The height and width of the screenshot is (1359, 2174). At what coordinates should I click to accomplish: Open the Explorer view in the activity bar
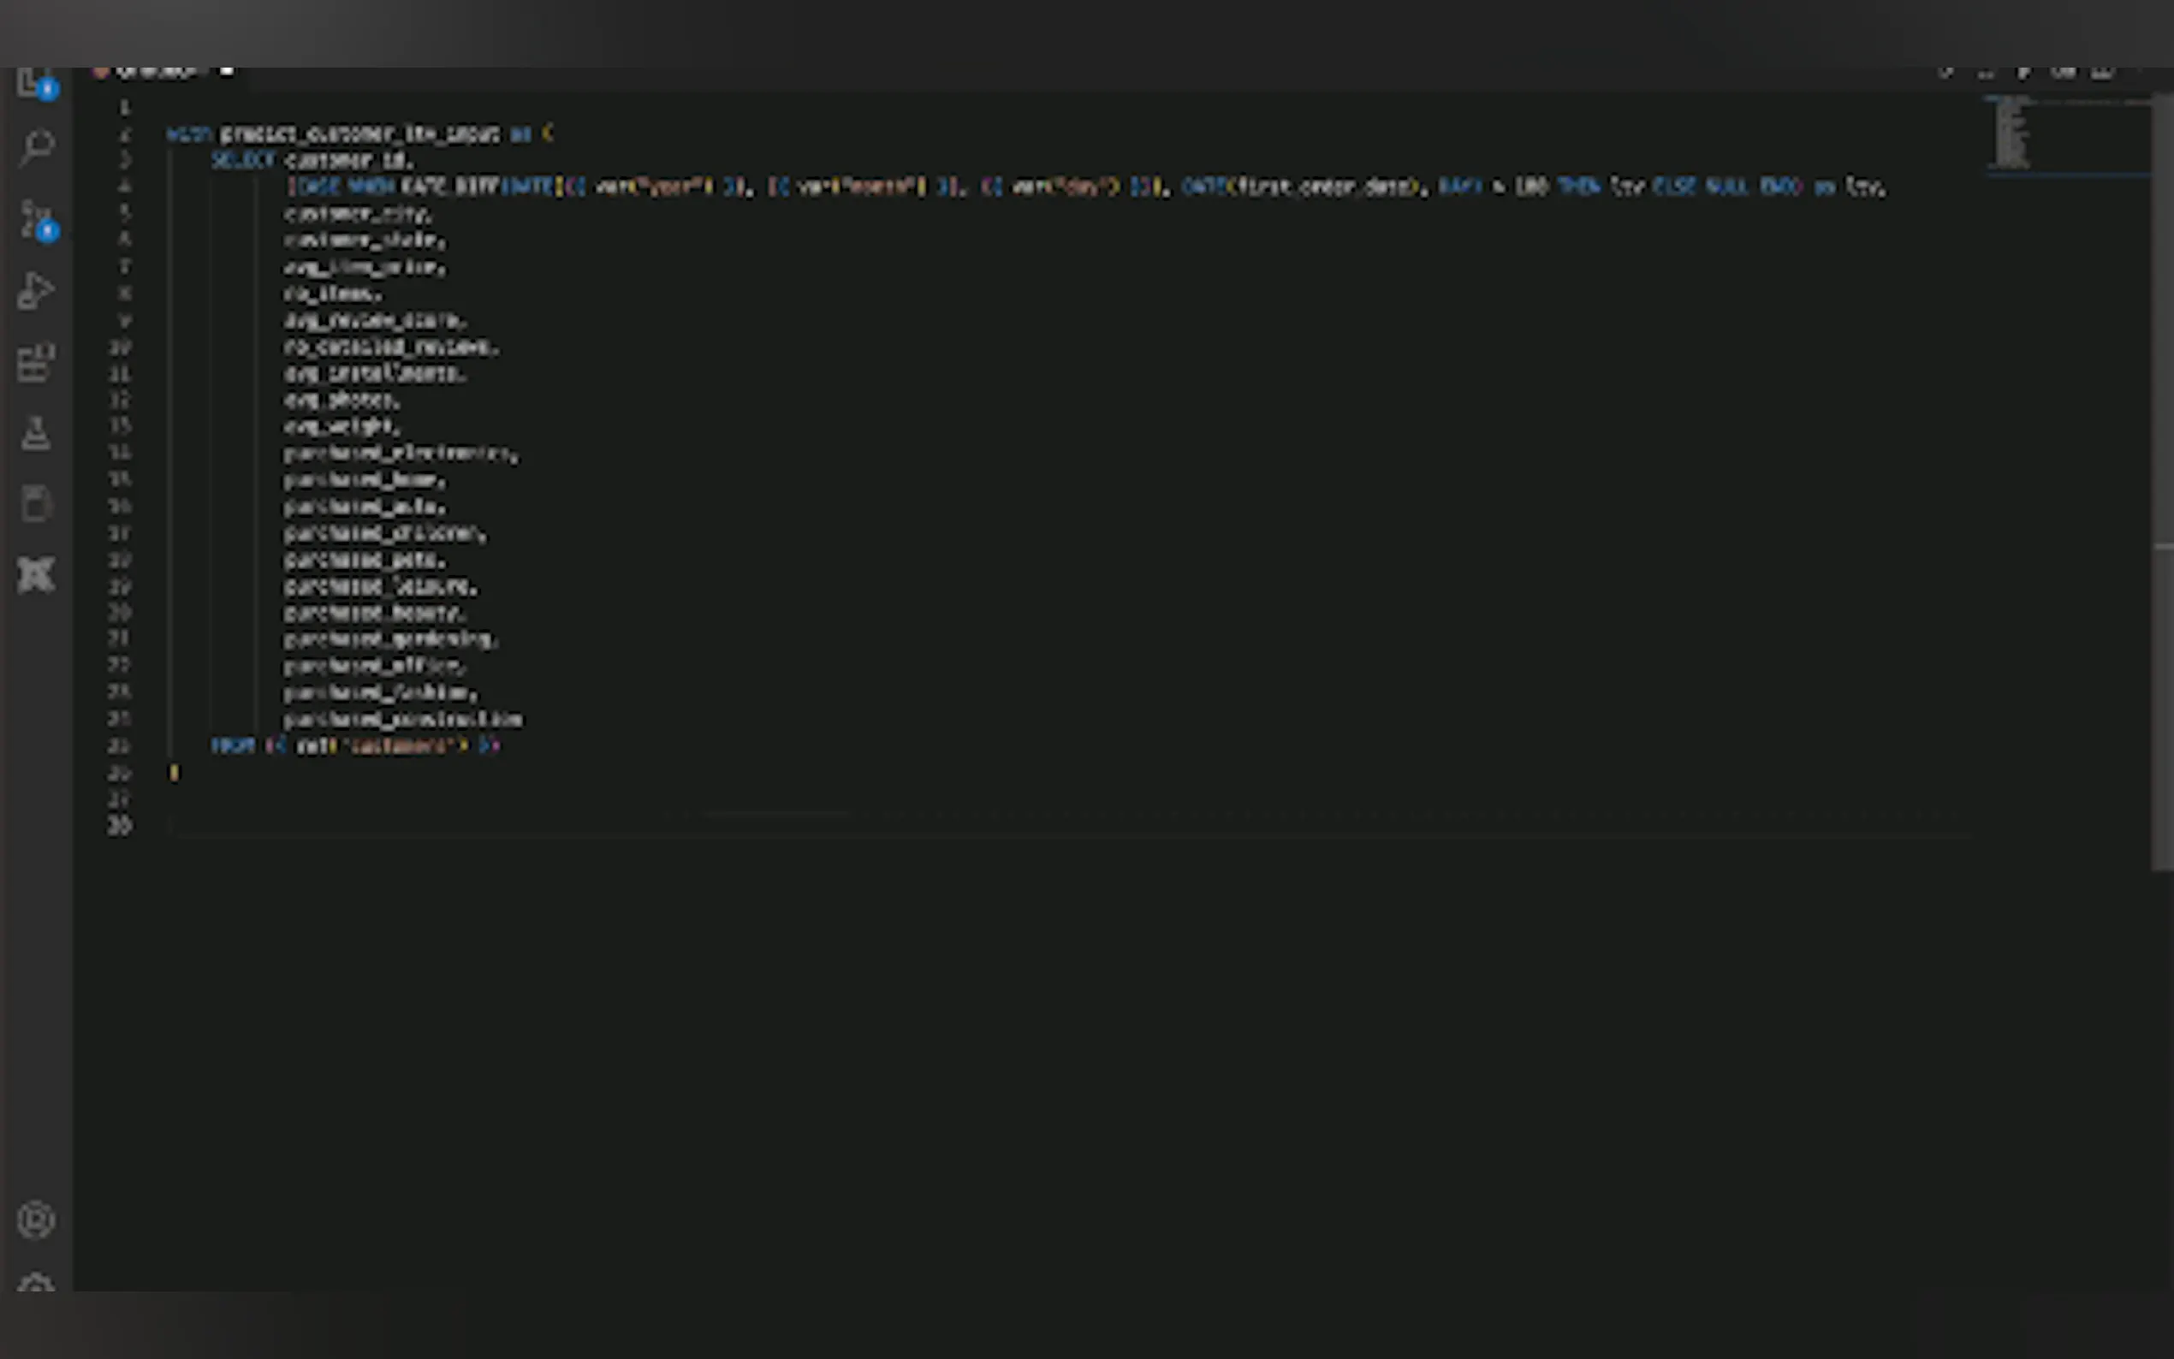(36, 86)
